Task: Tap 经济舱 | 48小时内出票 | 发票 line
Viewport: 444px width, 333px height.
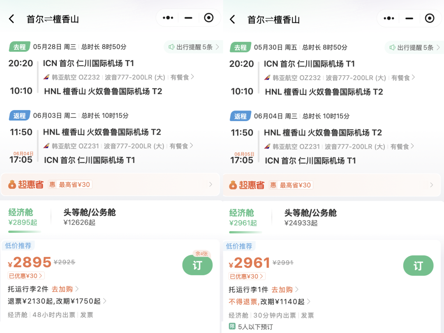Action: (51, 315)
